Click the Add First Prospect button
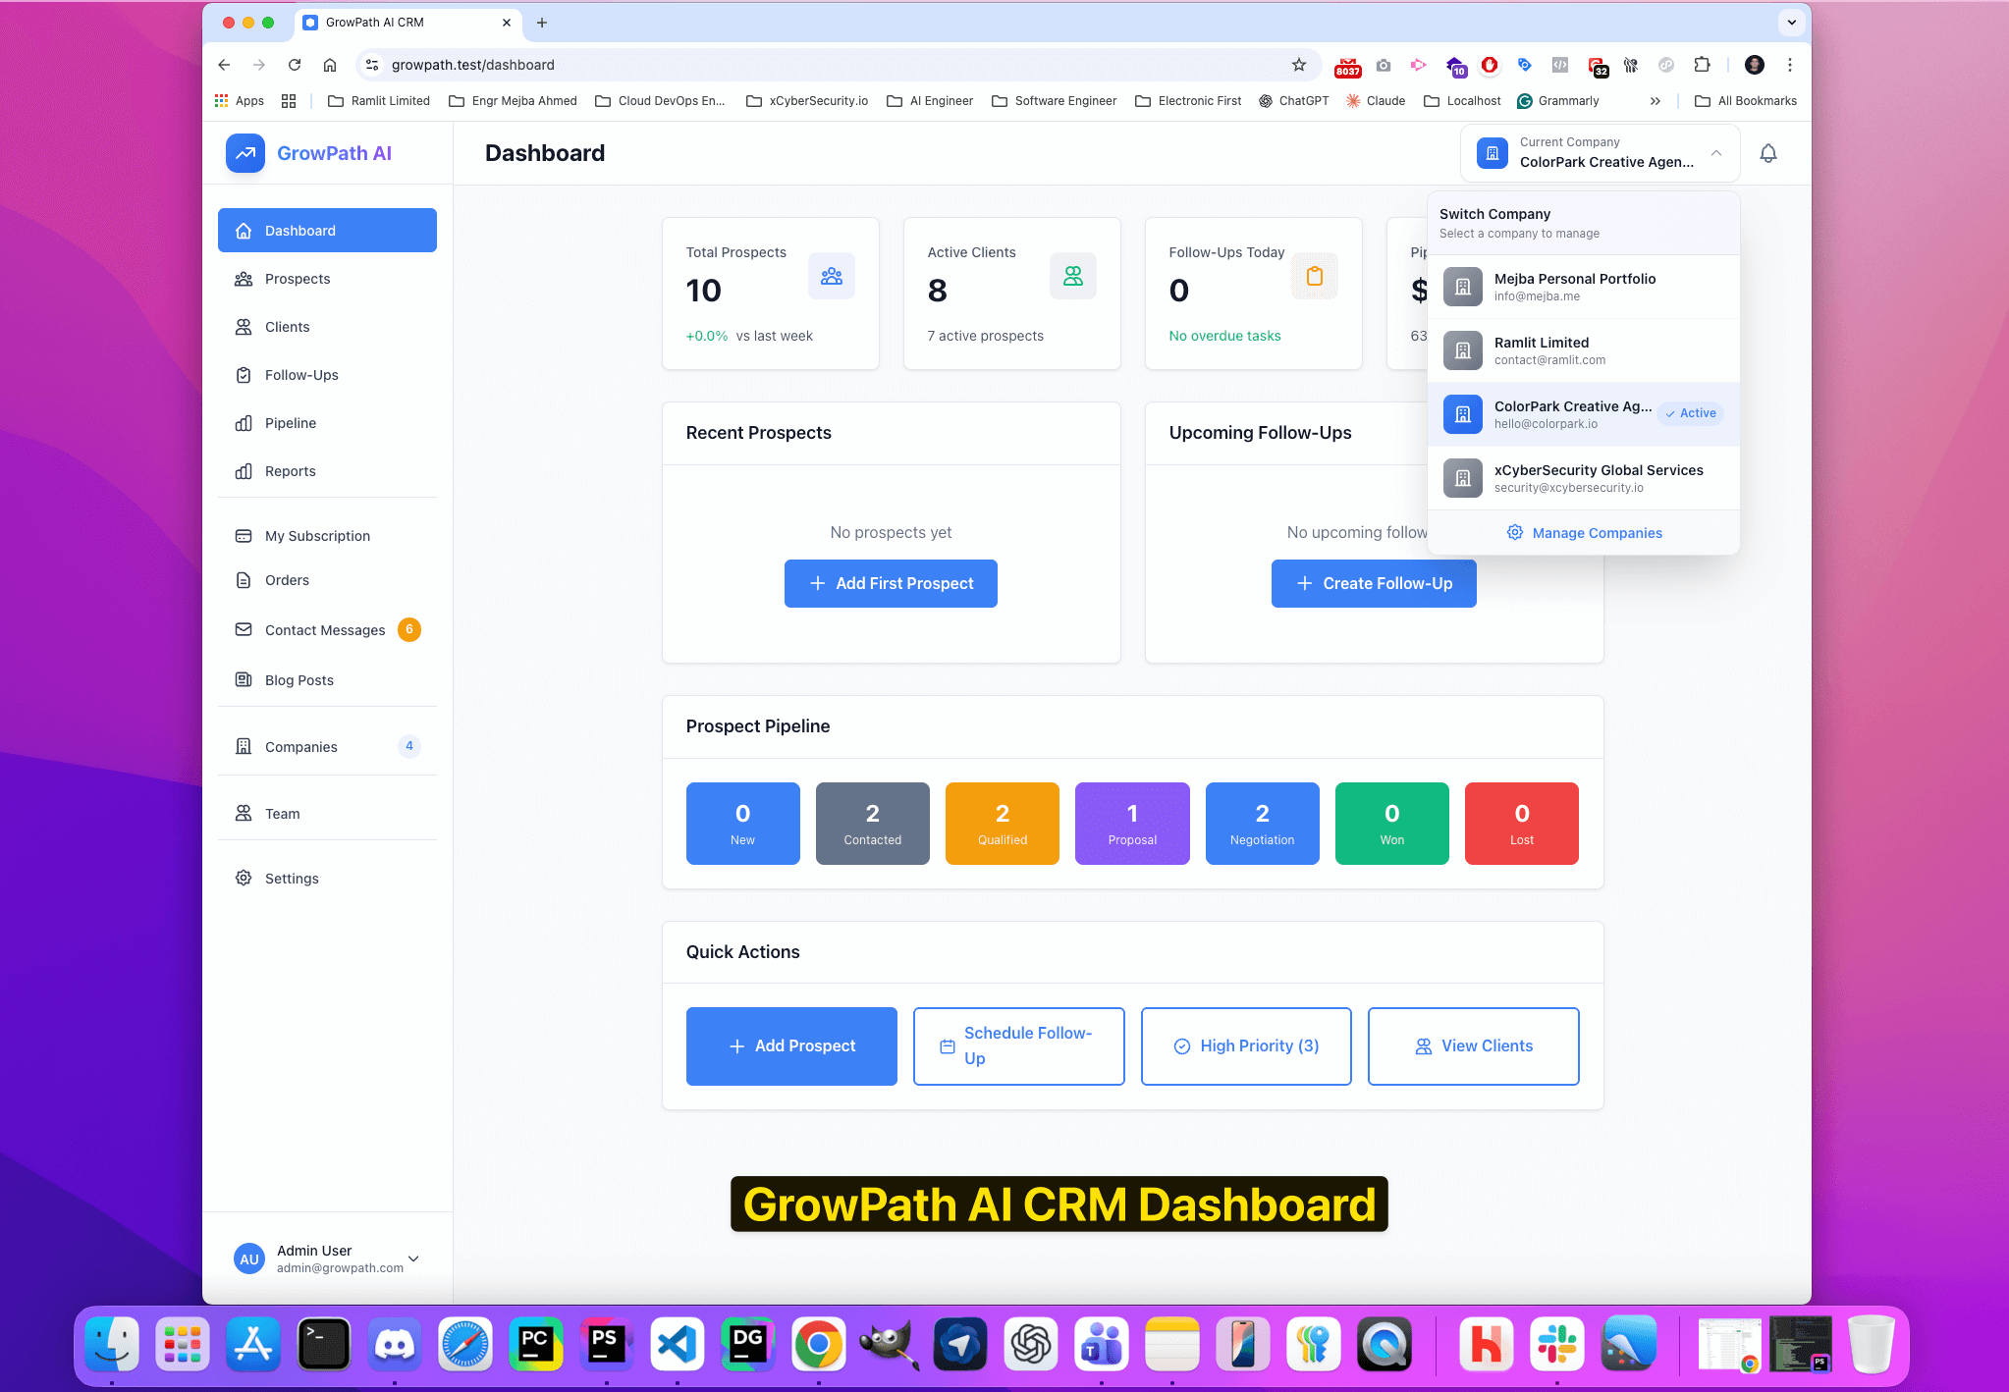Image resolution: width=2009 pixels, height=1392 pixels. pyautogui.click(x=890, y=583)
